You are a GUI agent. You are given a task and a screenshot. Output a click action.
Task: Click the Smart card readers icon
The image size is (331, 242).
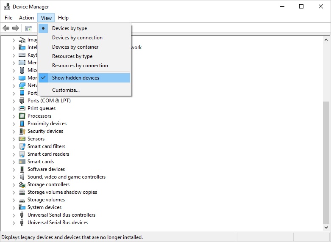(x=22, y=154)
